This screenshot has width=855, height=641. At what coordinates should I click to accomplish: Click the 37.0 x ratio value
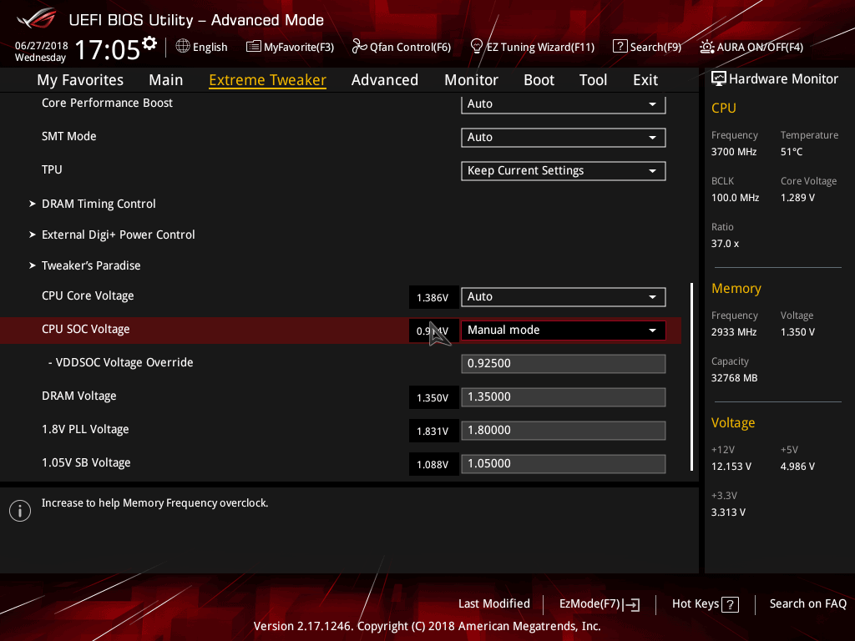(x=726, y=244)
